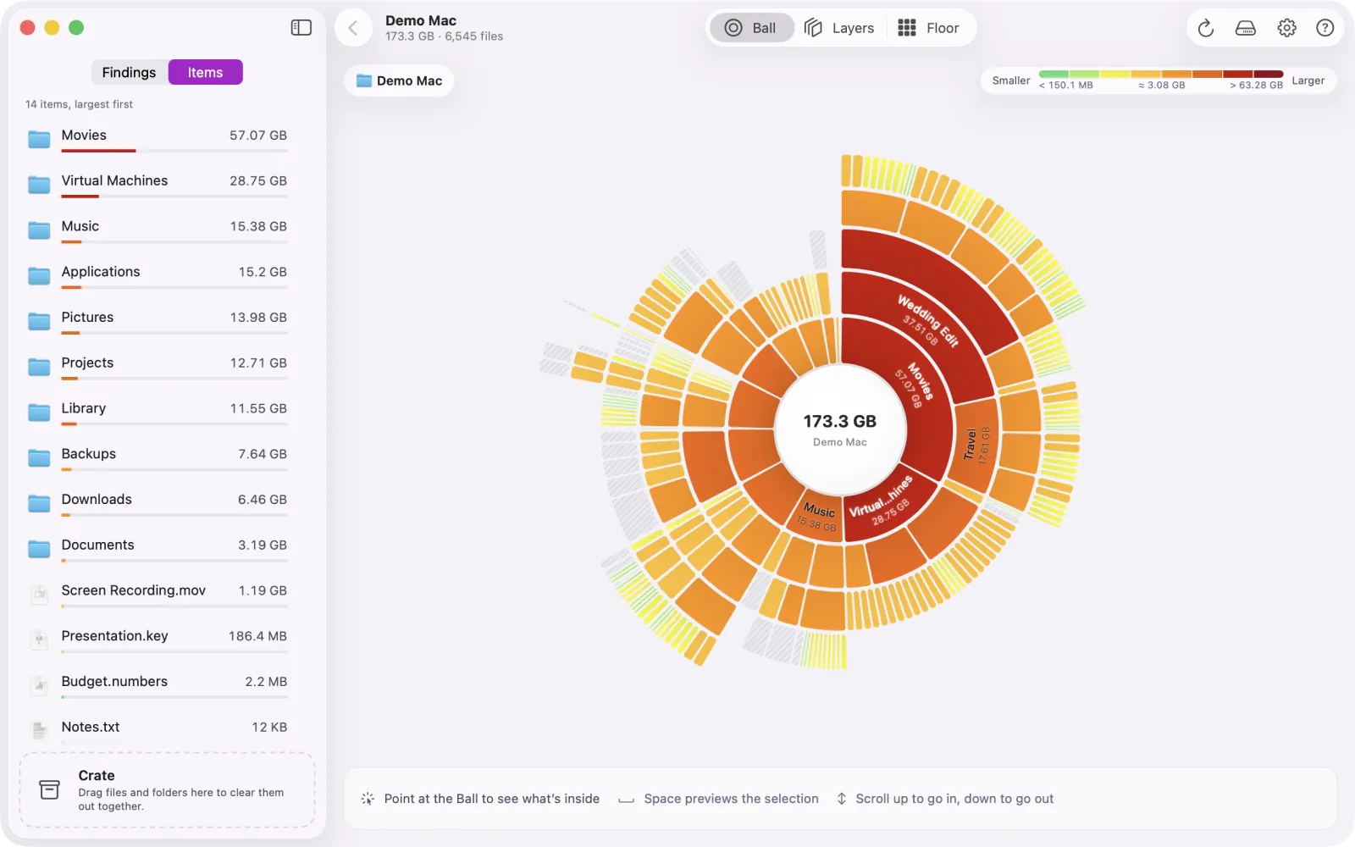Click the Screen Recording.mov file icon

[39, 594]
